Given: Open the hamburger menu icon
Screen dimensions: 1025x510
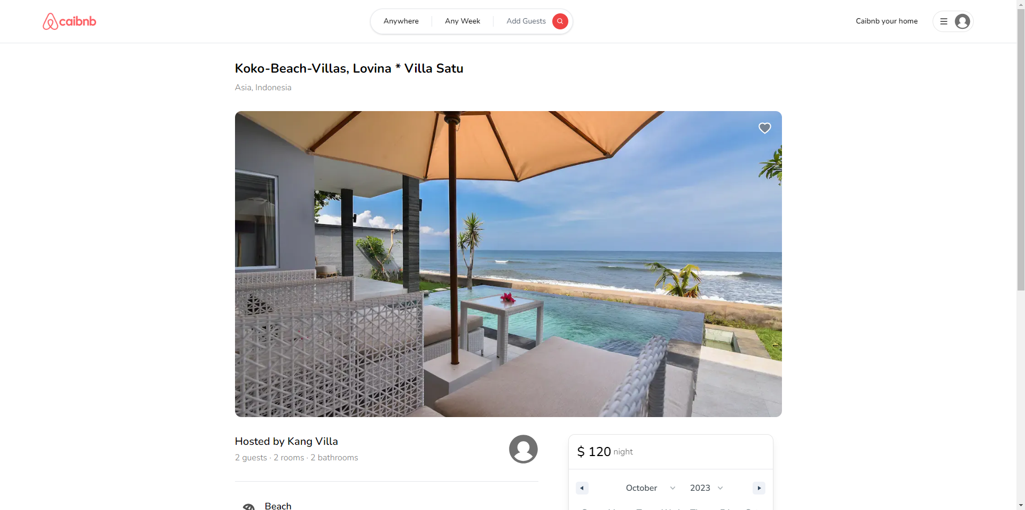Looking at the screenshot, I should (944, 21).
